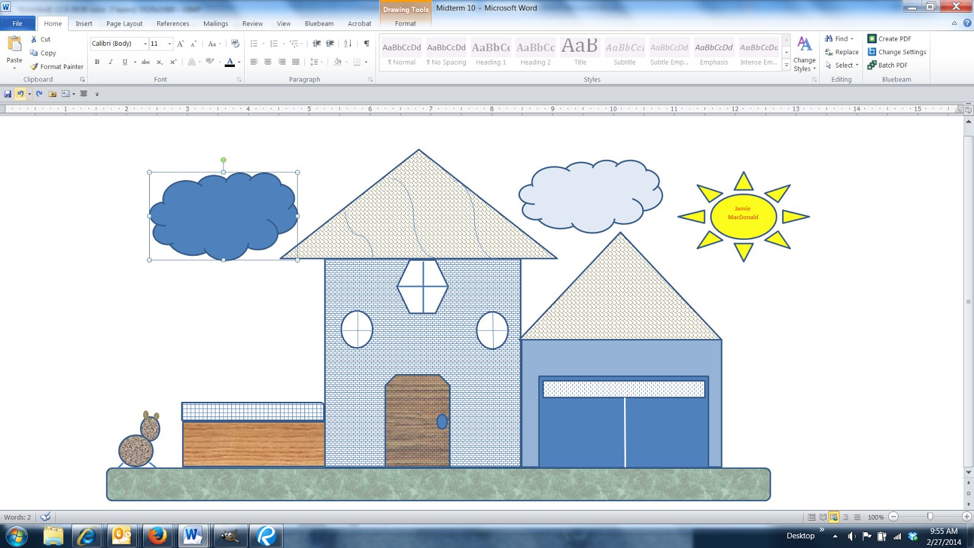Toggle Strikethrough formatting
974x548 pixels.
145,62
